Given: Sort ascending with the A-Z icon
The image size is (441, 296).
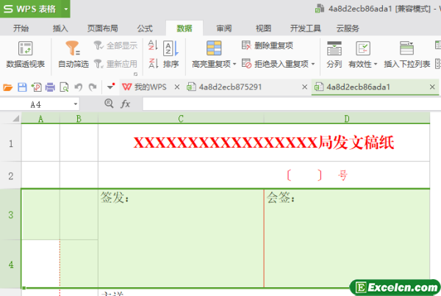Looking at the screenshot, I should [153, 46].
